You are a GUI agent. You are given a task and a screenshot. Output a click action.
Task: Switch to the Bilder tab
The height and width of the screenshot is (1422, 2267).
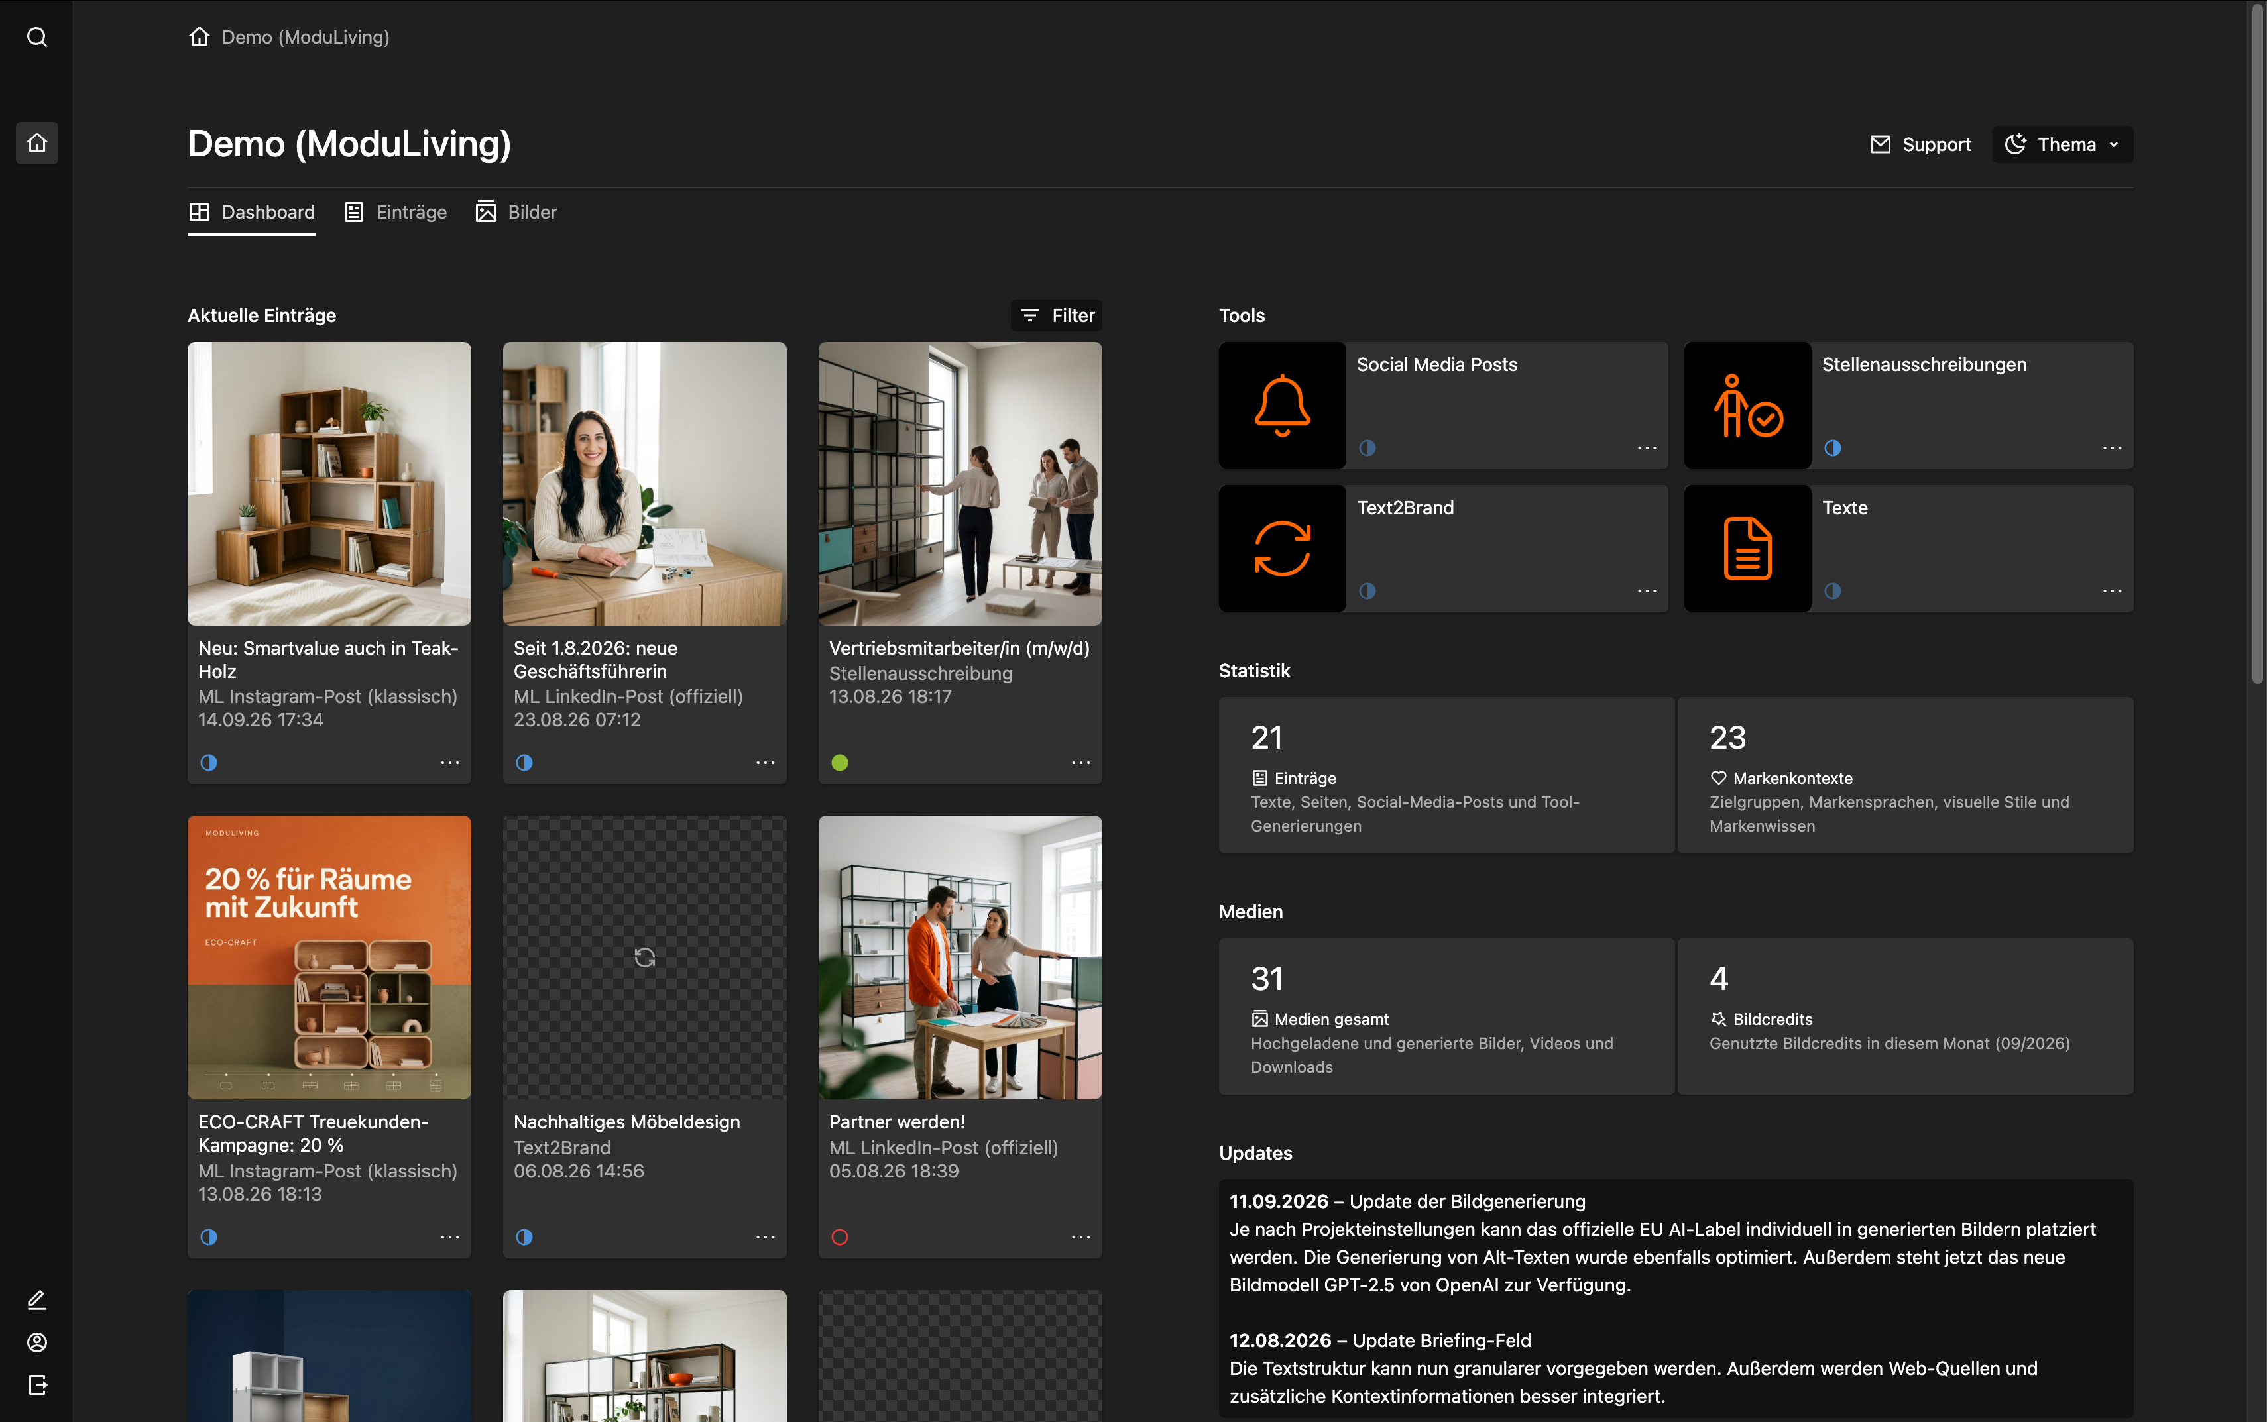tap(516, 213)
